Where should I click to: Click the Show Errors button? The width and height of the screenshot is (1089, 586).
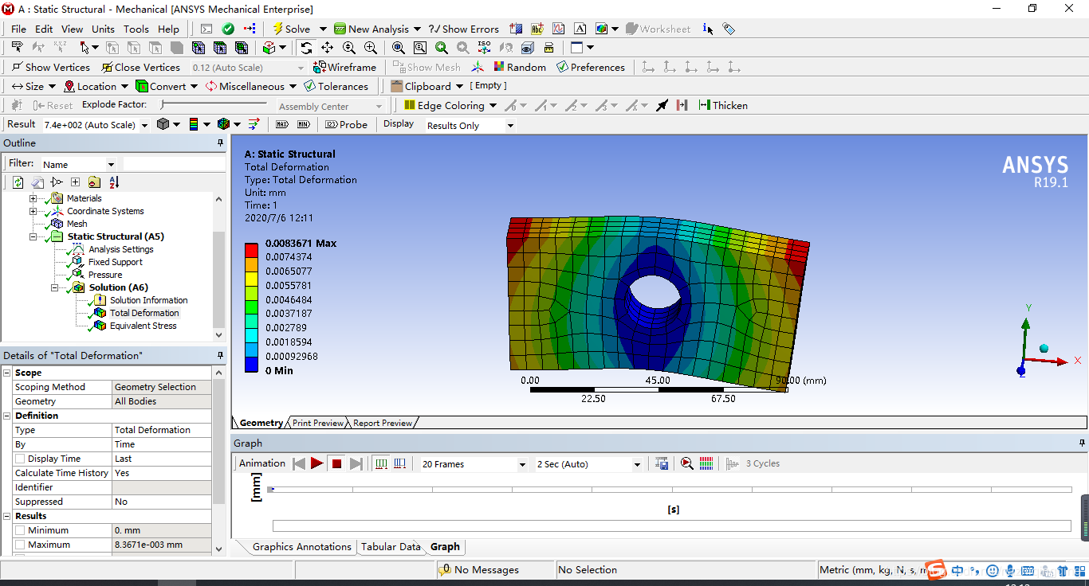[x=463, y=29]
